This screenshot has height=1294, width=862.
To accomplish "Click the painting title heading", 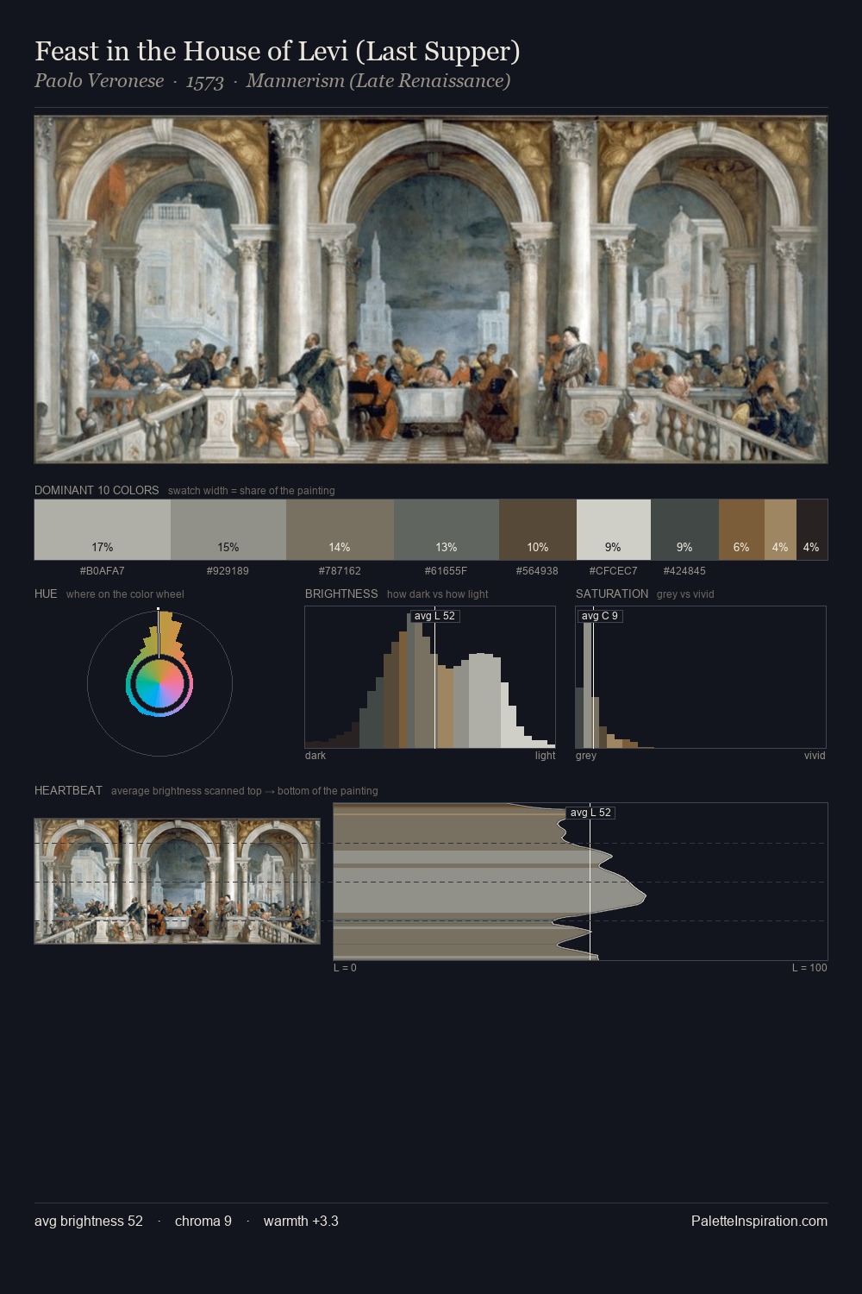I will pyautogui.click(x=278, y=52).
